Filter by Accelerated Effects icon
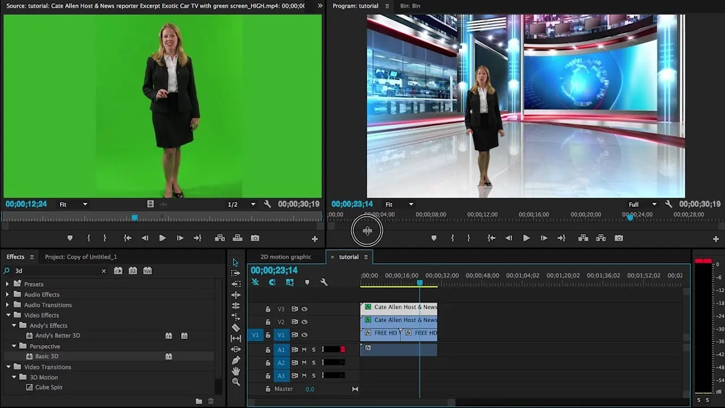This screenshot has width=725, height=408. point(118,271)
